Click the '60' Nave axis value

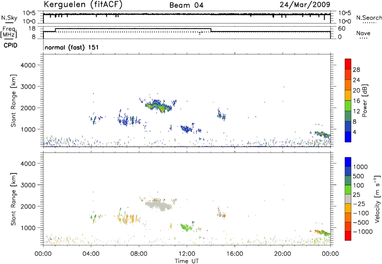pyautogui.click(x=341, y=29)
